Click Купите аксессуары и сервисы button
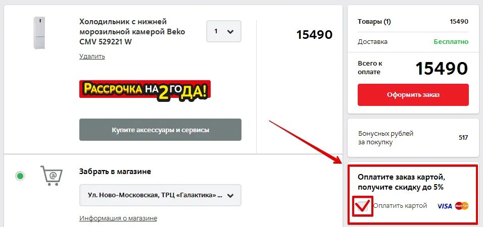 (x=160, y=130)
